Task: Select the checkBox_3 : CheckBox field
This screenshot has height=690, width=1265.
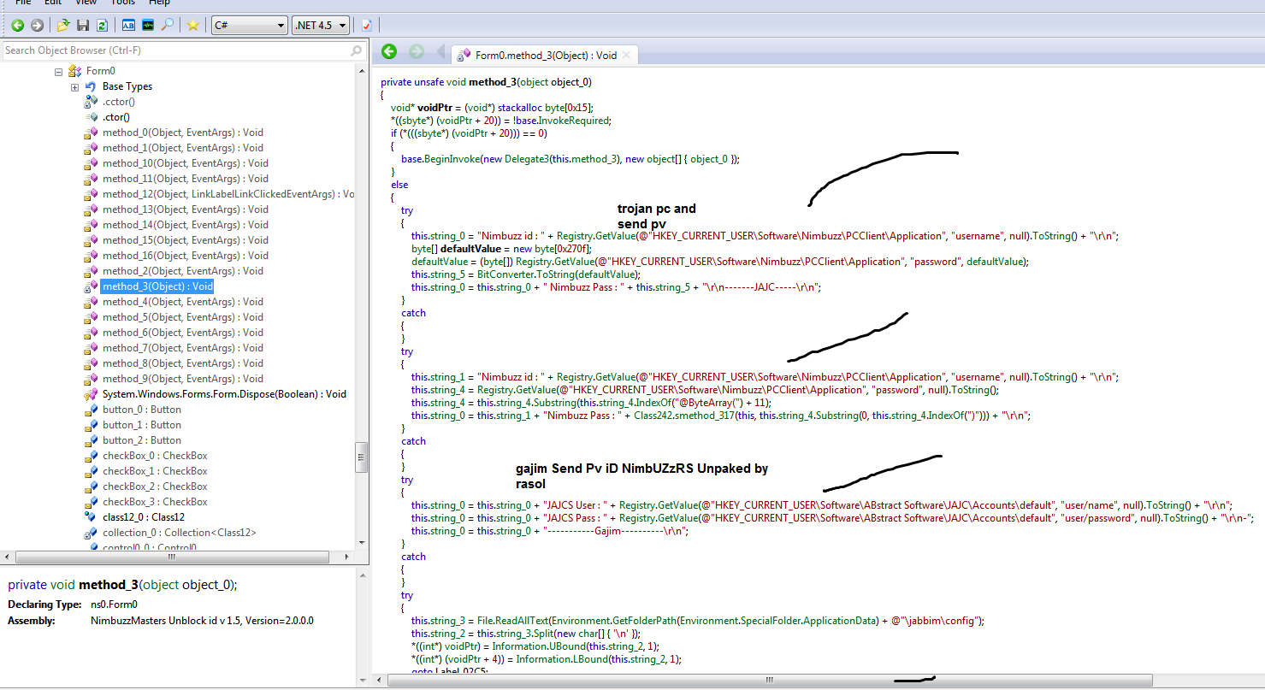Action: coord(155,502)
